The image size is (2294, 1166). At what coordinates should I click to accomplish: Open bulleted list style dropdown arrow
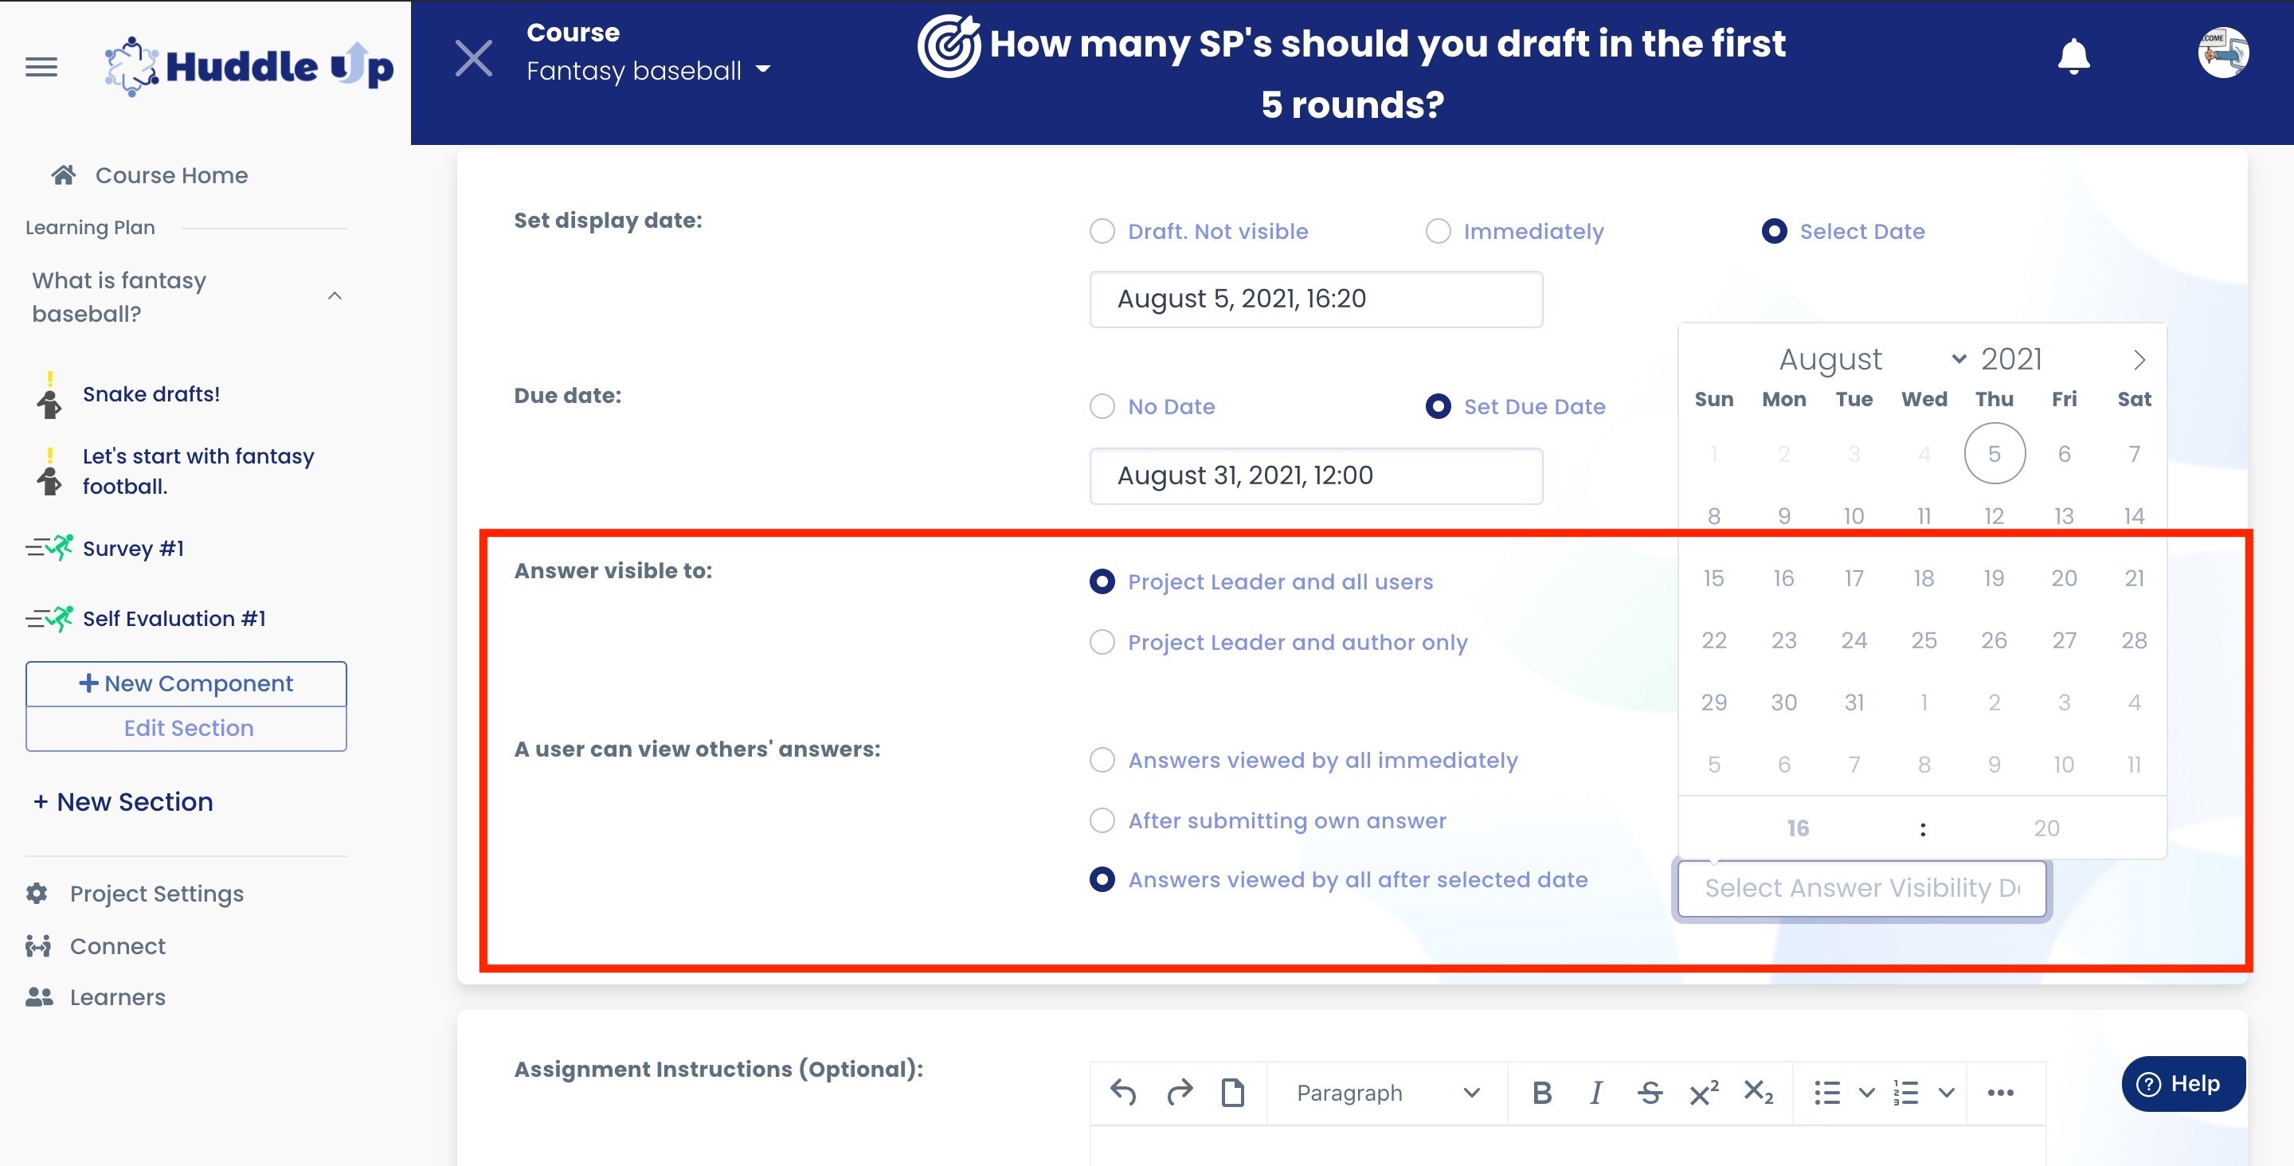(x=1865, y=1092)
